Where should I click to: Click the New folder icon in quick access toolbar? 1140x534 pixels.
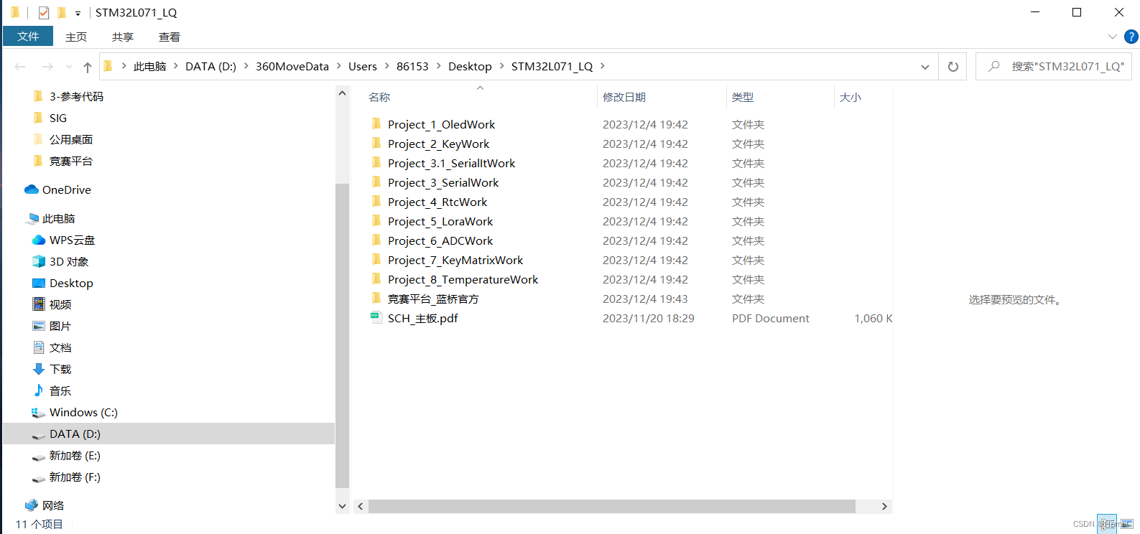click(x=62, y=12)
